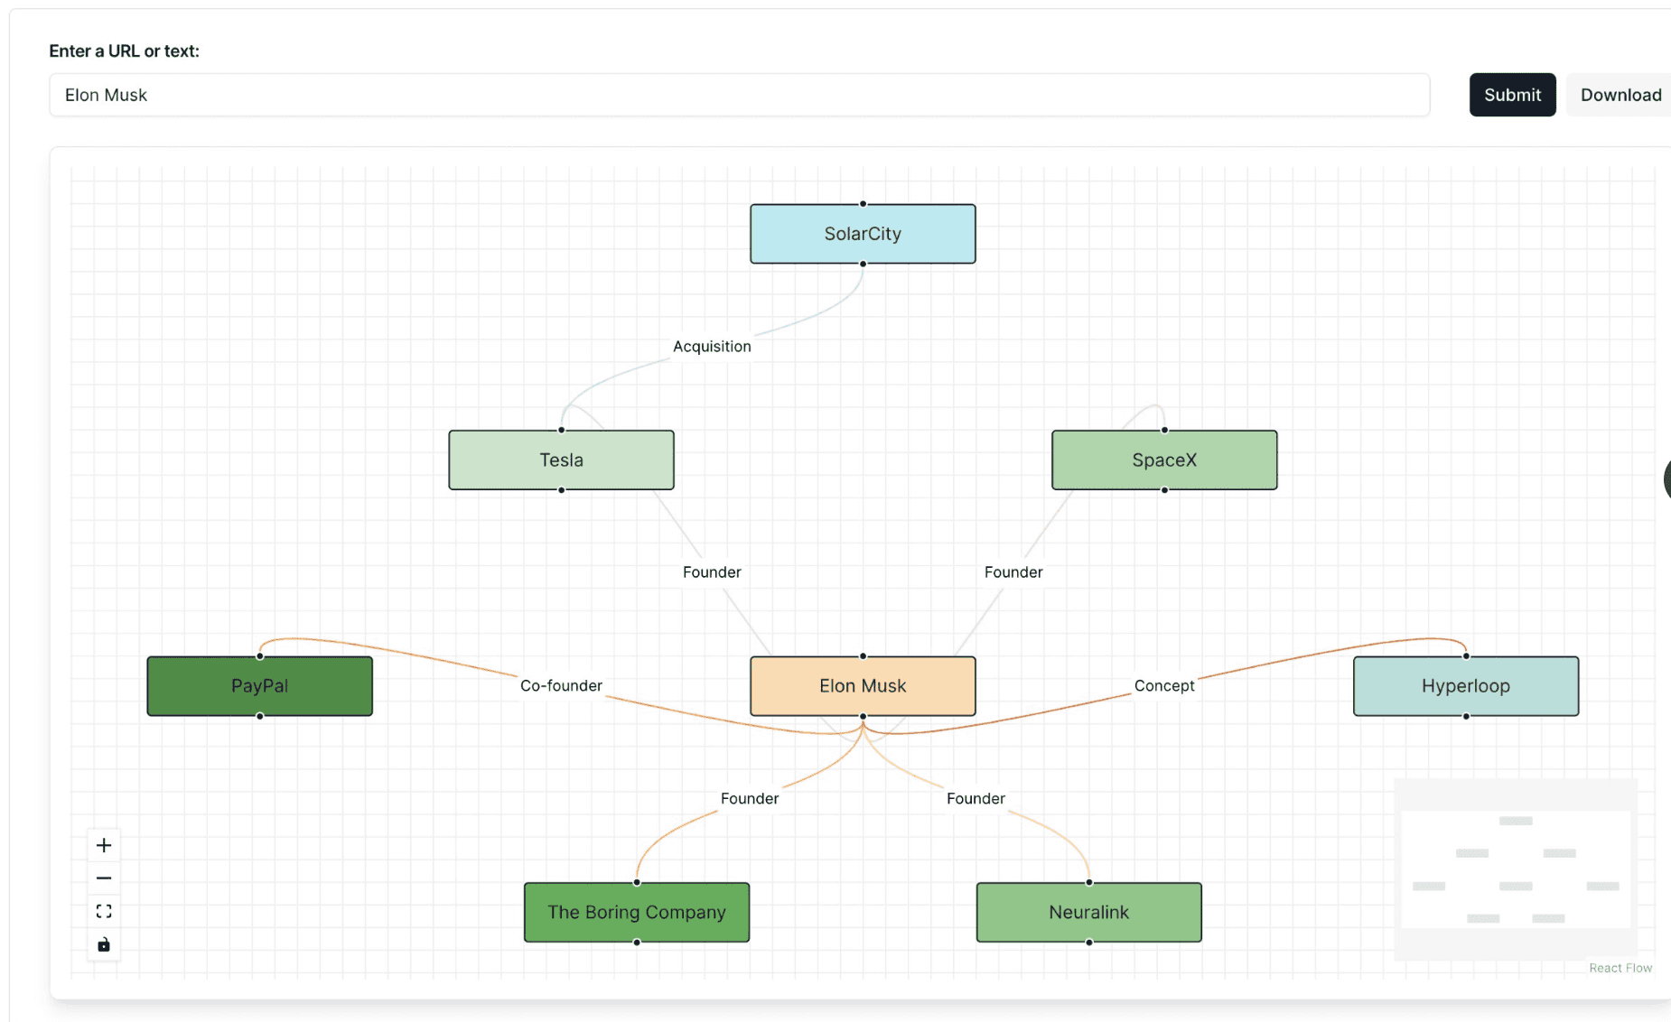Select the Hyperloop node
This screenshot has width=1671, height=1022.
pos(1466,686)
